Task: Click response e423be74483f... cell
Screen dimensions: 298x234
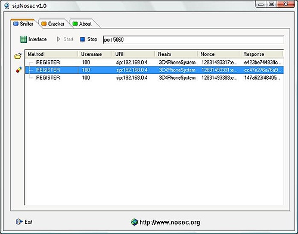Action: click(x=263, y=63)
